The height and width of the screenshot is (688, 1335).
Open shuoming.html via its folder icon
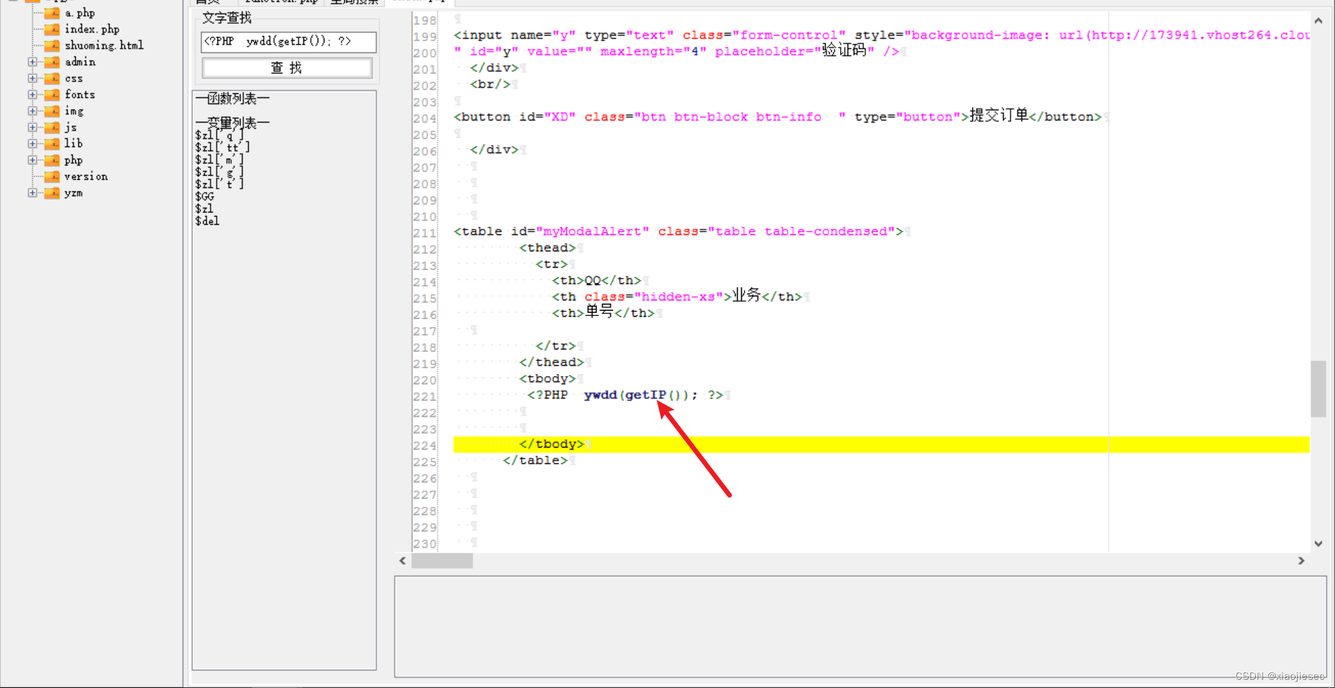click(51, 45)
